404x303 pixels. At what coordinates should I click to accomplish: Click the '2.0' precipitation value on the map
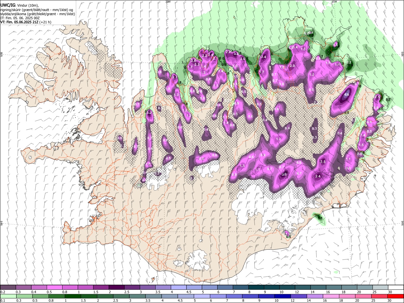pyautogui.click(x=292, y=66)
